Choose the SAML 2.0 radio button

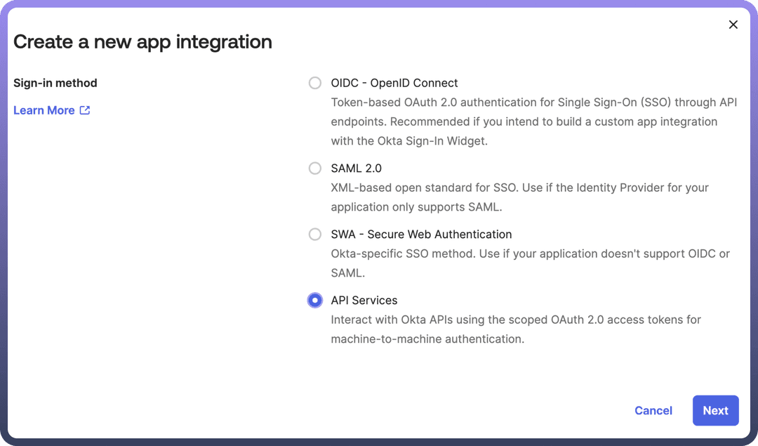click(315, 169)
